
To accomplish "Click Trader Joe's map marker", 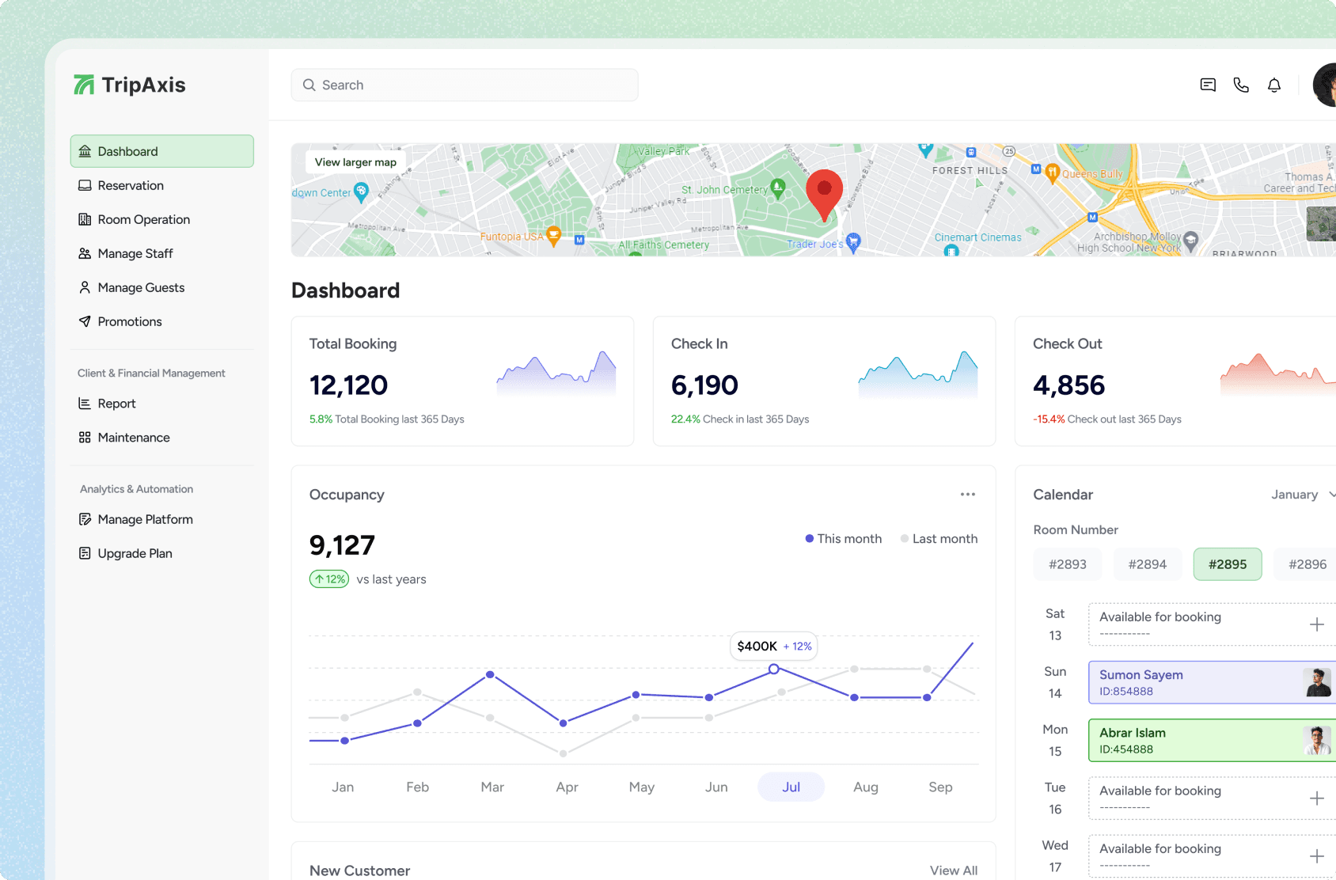I will (x=853, y=243).
